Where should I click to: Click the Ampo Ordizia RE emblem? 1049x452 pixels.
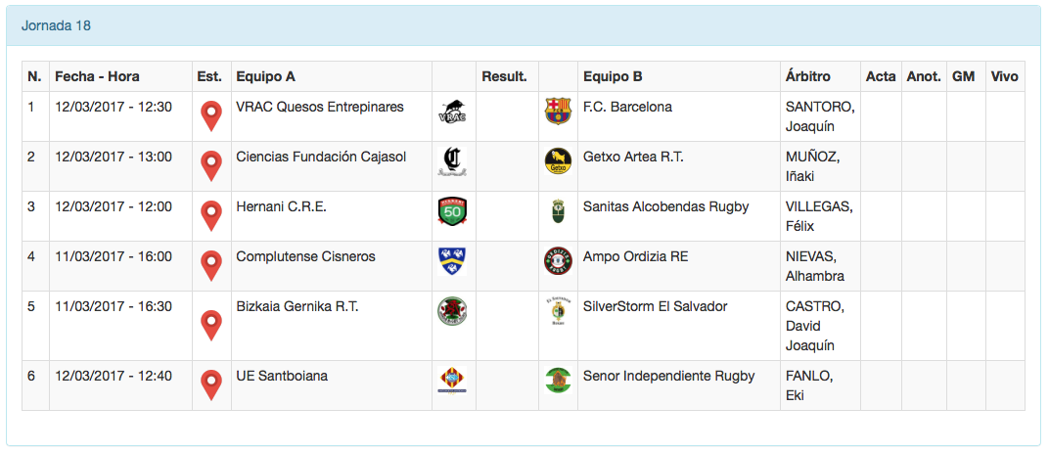[x=557, y=261]
